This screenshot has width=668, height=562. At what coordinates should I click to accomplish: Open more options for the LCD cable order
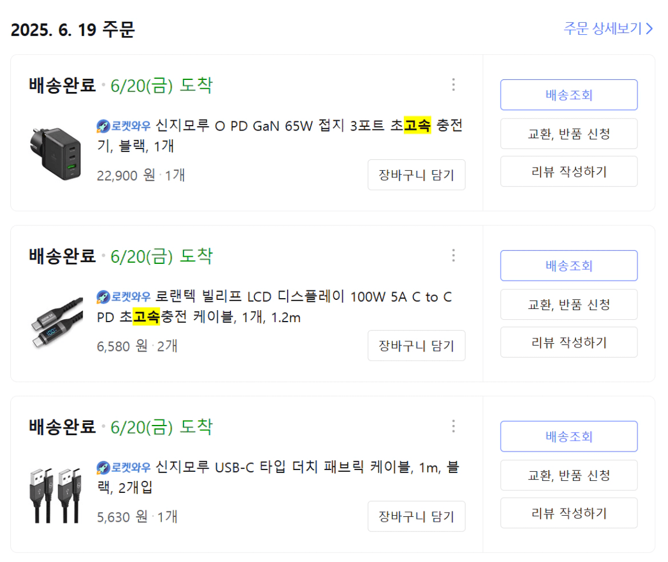click(454, 255)
